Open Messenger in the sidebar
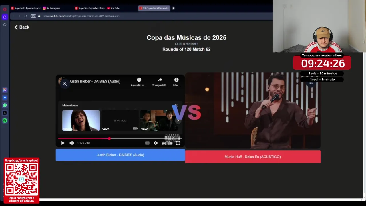Viewport: 366px width, 206px height. point(5,98)
